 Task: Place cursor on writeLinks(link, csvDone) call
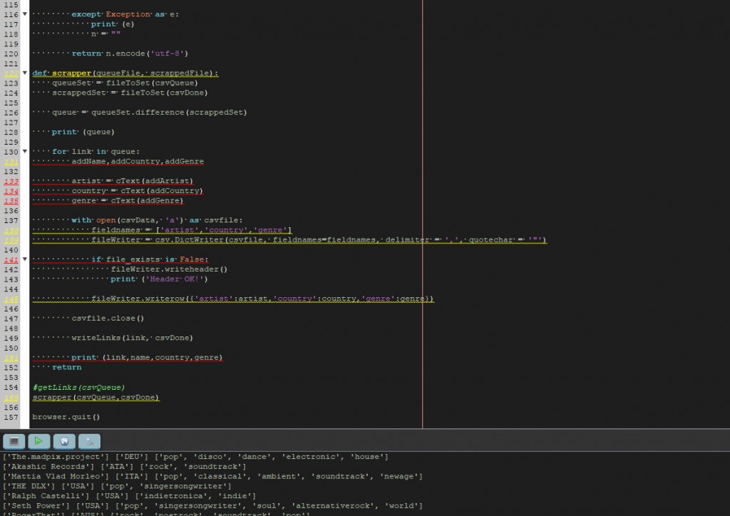[132, 338]
